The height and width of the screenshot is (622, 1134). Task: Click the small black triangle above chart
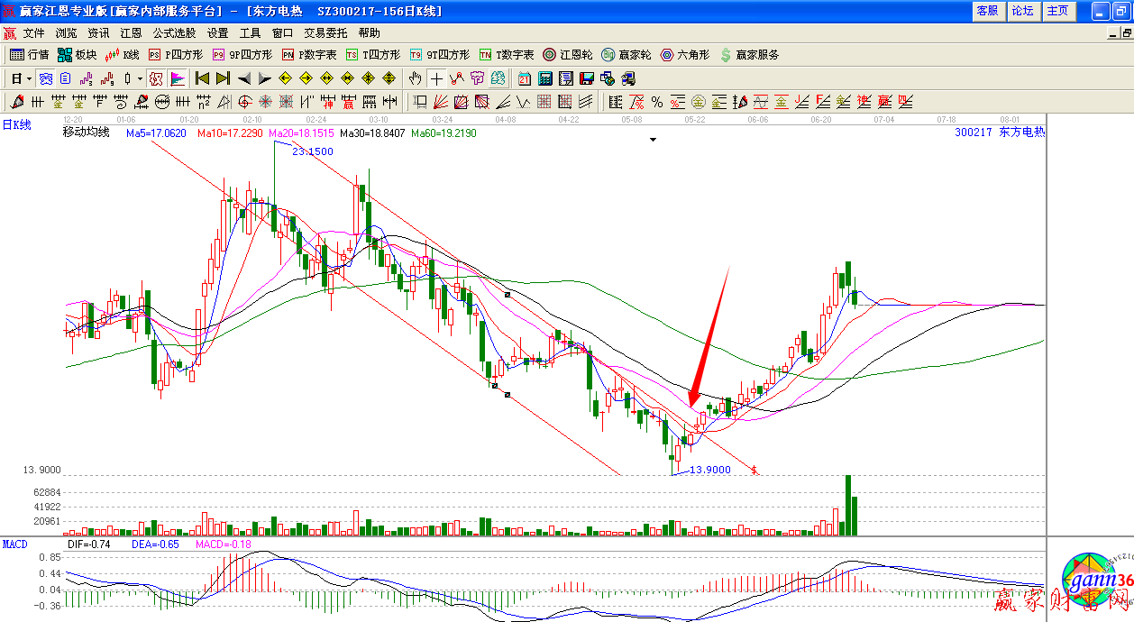[653, 140]
